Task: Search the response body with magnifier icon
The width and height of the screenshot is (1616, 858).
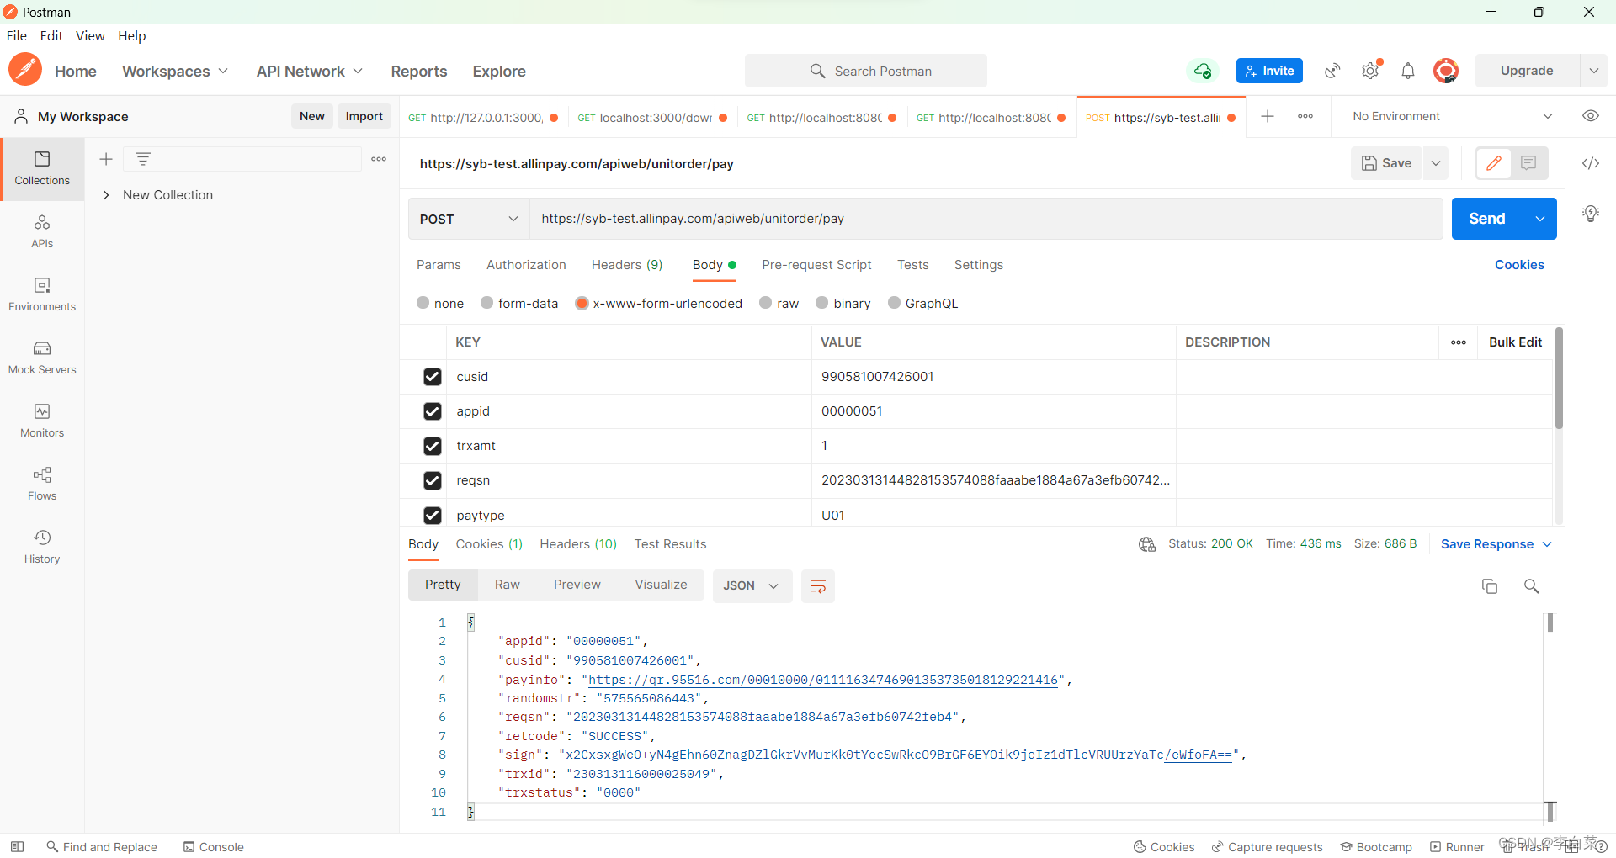Action: (1532, 586)
